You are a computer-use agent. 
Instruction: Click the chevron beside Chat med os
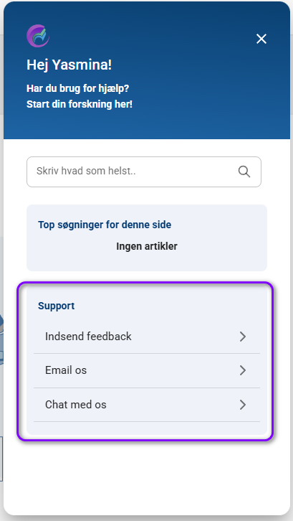pos(243,405)
